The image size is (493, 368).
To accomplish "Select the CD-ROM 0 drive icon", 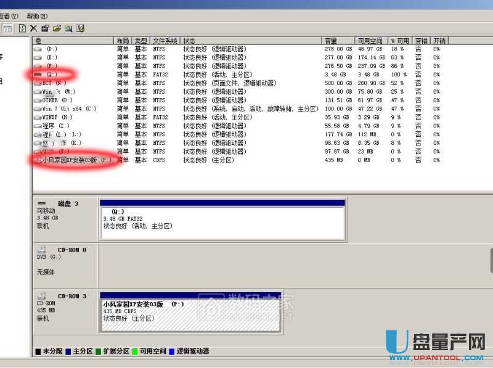I will 42,250.
